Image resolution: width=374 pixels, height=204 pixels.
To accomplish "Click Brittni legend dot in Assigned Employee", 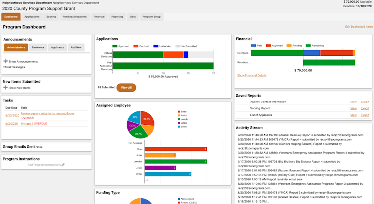I will (x=179, y=127).
